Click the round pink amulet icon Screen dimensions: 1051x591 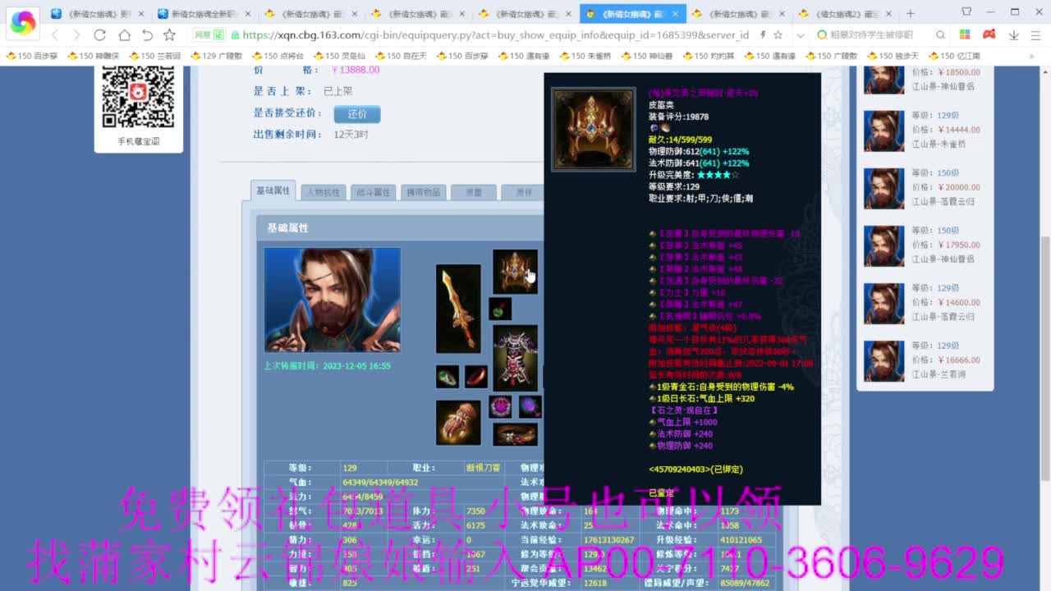[500, 407]
